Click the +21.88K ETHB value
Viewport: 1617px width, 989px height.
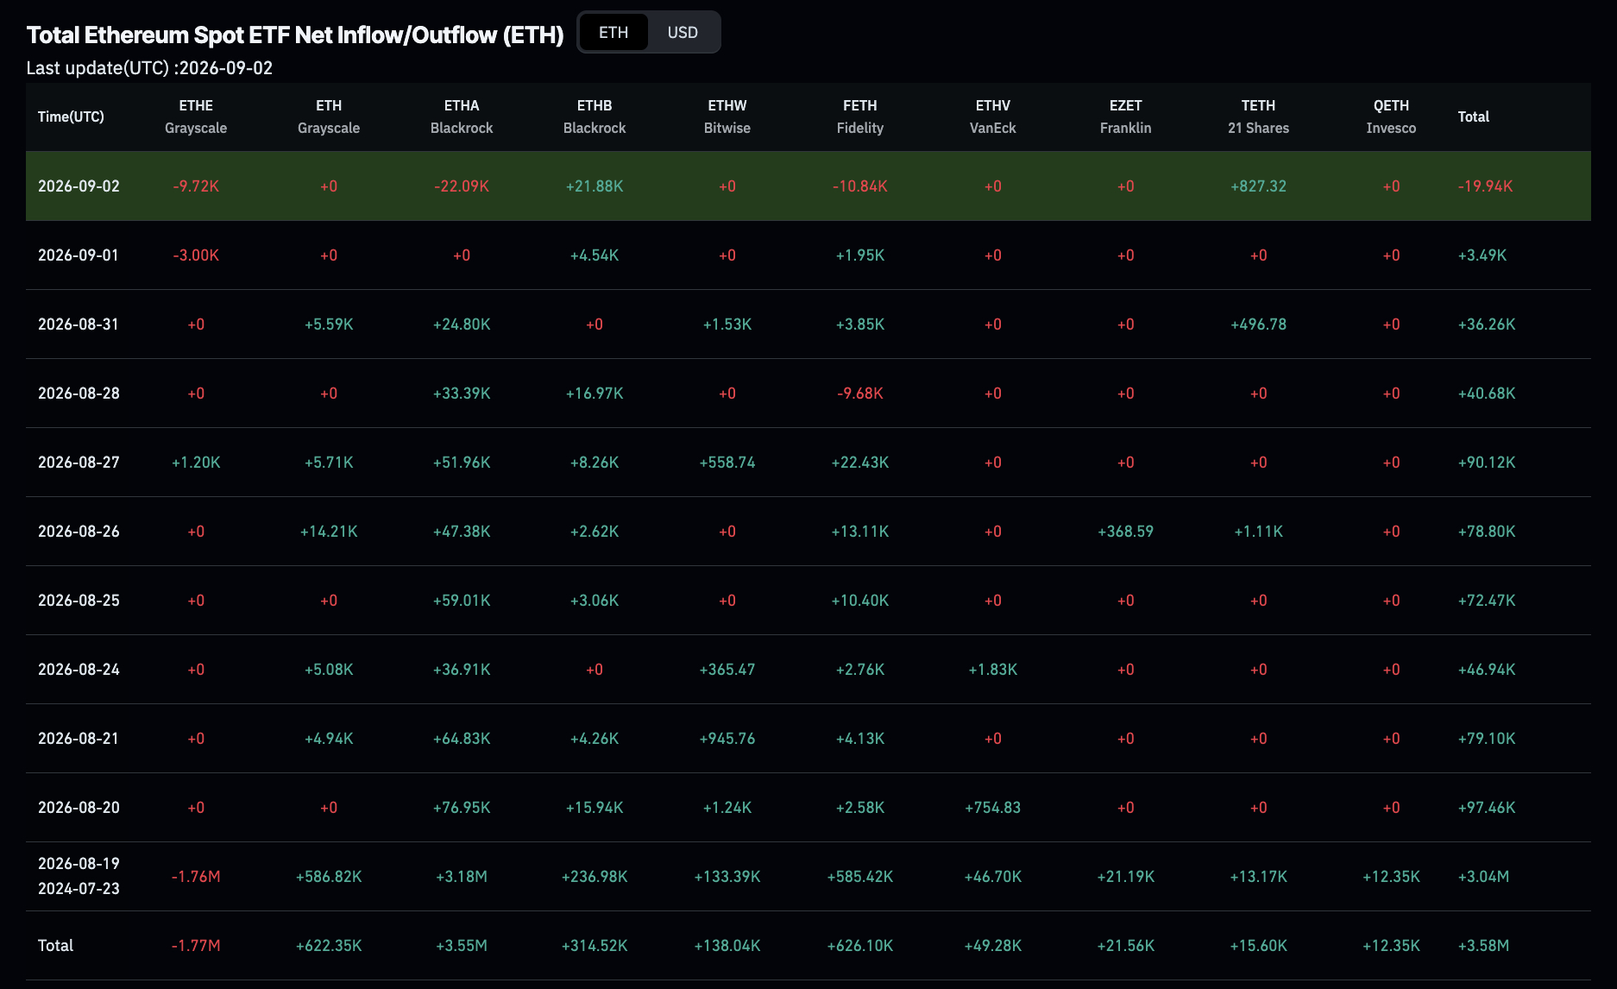point(595,186)
